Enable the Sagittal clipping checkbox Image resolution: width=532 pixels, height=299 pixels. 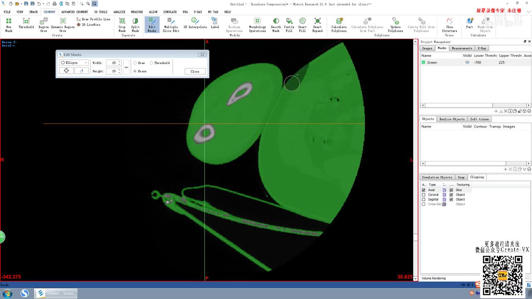click(424, 200)
